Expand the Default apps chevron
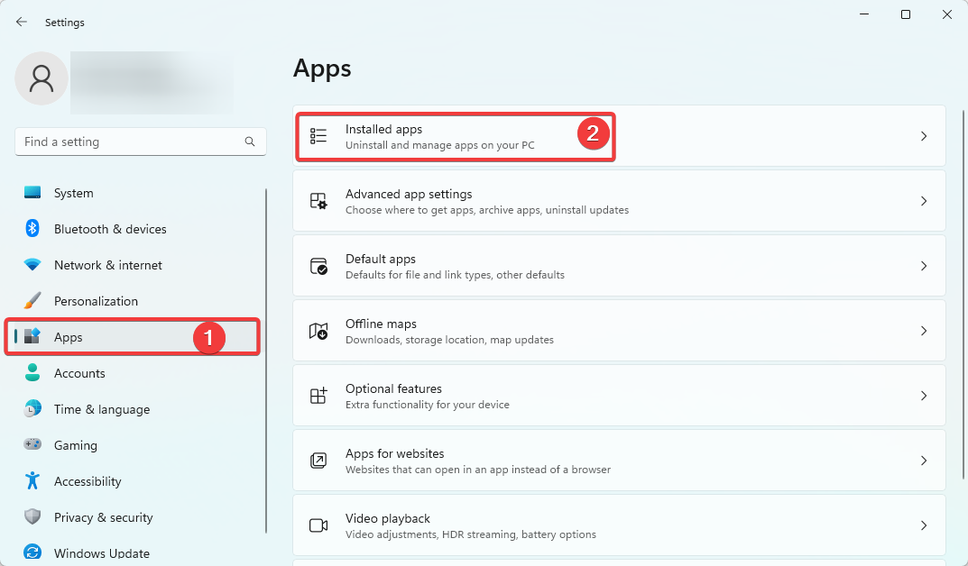 point(924,266)
